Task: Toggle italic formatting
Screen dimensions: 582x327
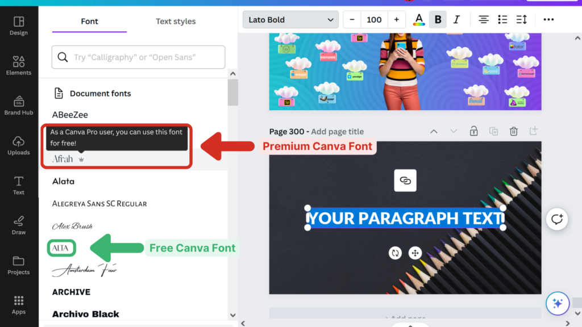Action: pyautogui.click(x=456, y=20)
